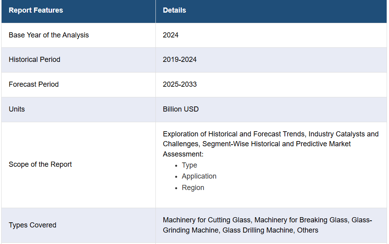Image resolution: width=389 pixels, height=244 pixels.
Task: Click the Application bullet item
Action: tap(199, 176)
